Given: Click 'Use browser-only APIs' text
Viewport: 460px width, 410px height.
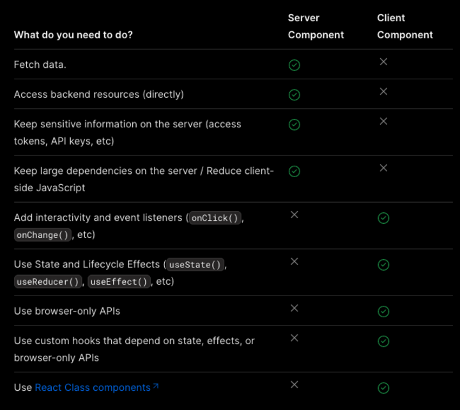Looking at the screenshot, I should [x=67, y=311].
